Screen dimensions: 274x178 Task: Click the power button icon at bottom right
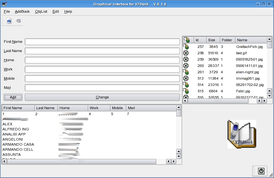(x=261, y=171)
